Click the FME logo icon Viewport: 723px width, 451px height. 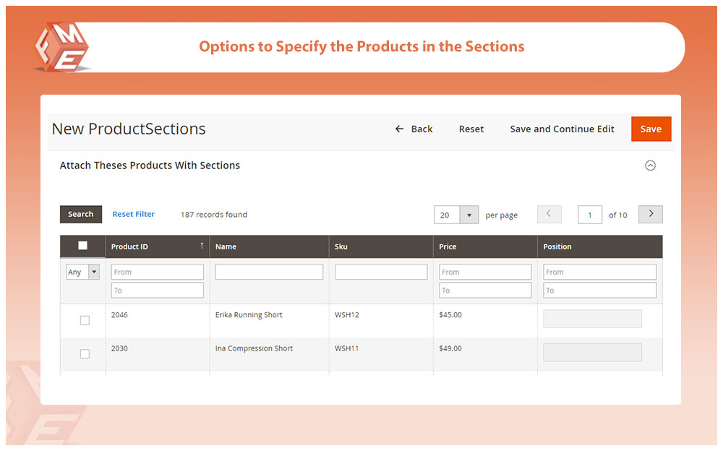click(61, 48)
